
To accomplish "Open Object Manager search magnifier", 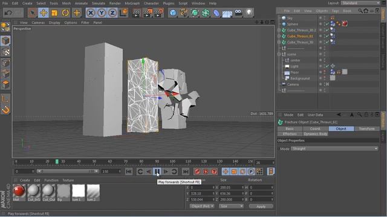I will pyautogui.click(x=360, y=11).
